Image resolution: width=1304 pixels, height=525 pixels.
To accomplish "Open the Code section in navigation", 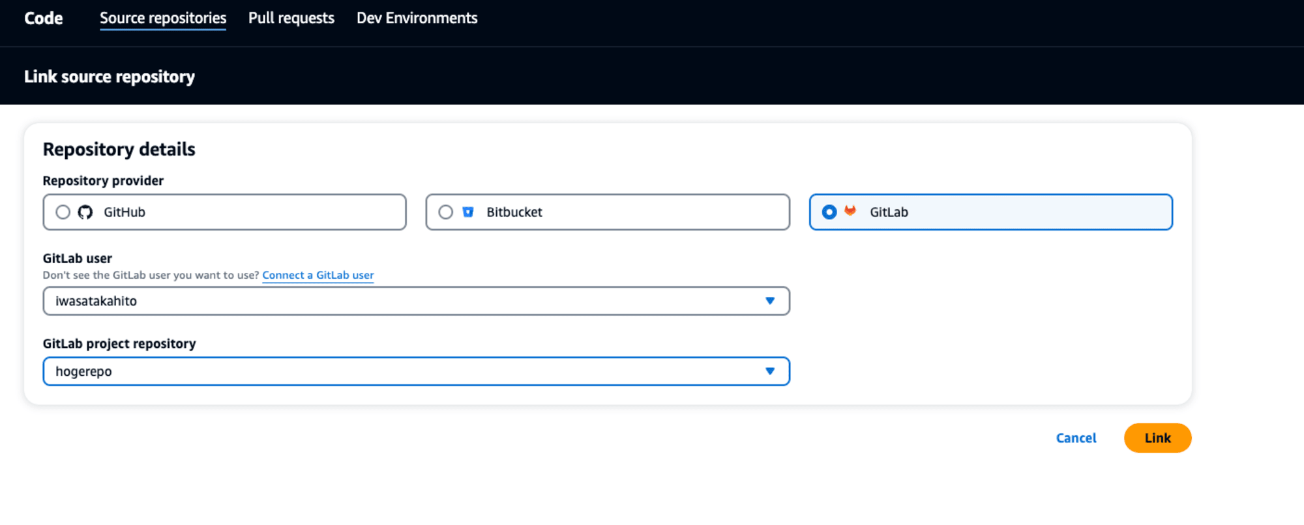I will pos(44,18).
